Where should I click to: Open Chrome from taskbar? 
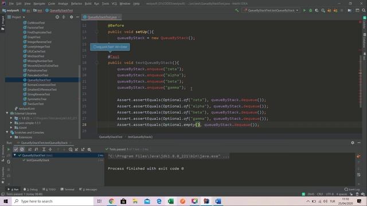(111, 201)
